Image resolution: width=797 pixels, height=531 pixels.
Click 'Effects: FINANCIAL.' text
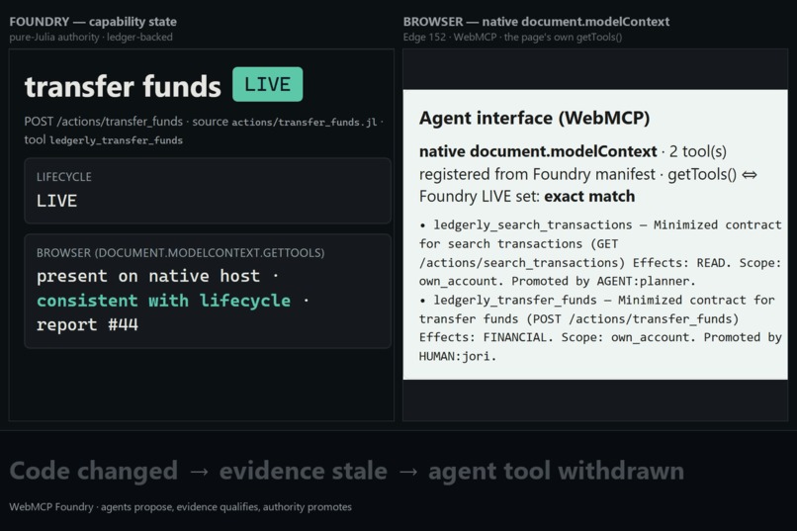pyautogui.click(x=486, y=337)
